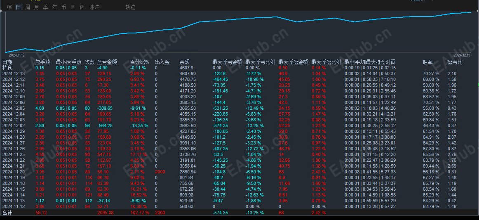Click the -4.90 open position loss cell
Image resolution: width=479 pixels, height=220 pixels.
[x=102, y=68]
